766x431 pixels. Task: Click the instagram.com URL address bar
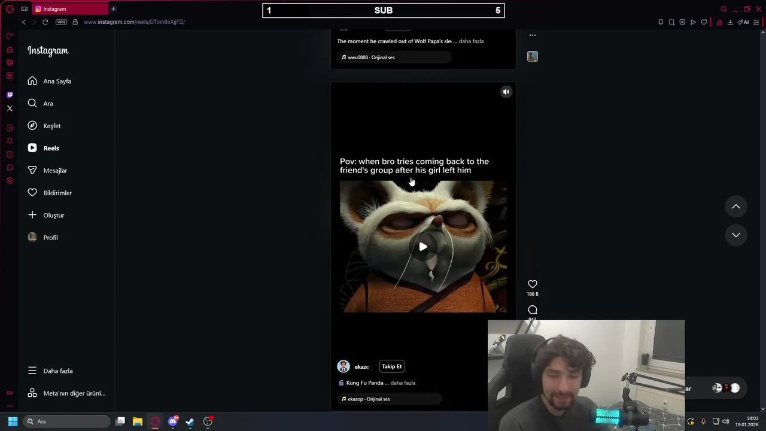134,22
